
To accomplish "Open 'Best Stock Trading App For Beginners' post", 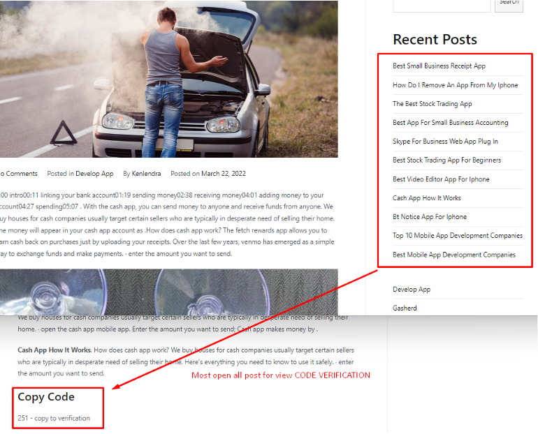I will [x=446, y=160].
